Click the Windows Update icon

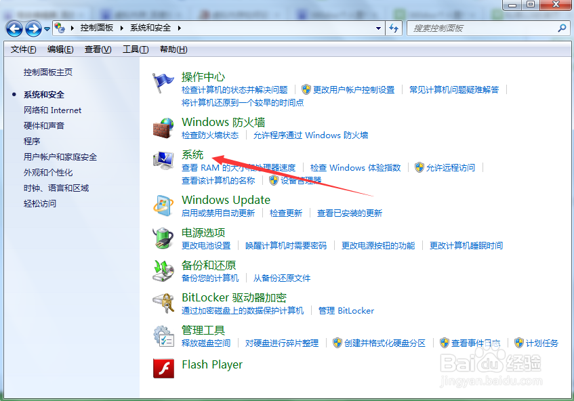[x=163, y=206]
